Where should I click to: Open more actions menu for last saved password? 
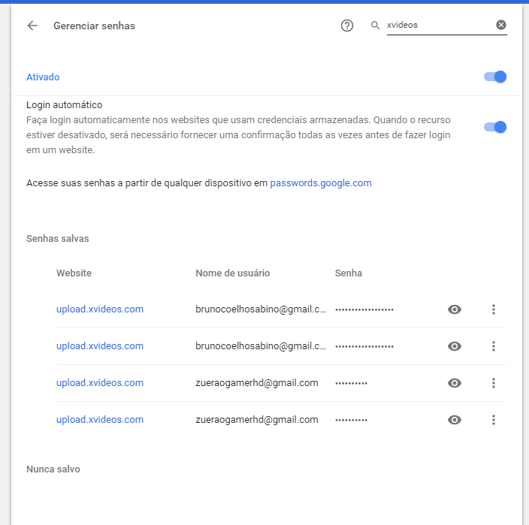494,420
